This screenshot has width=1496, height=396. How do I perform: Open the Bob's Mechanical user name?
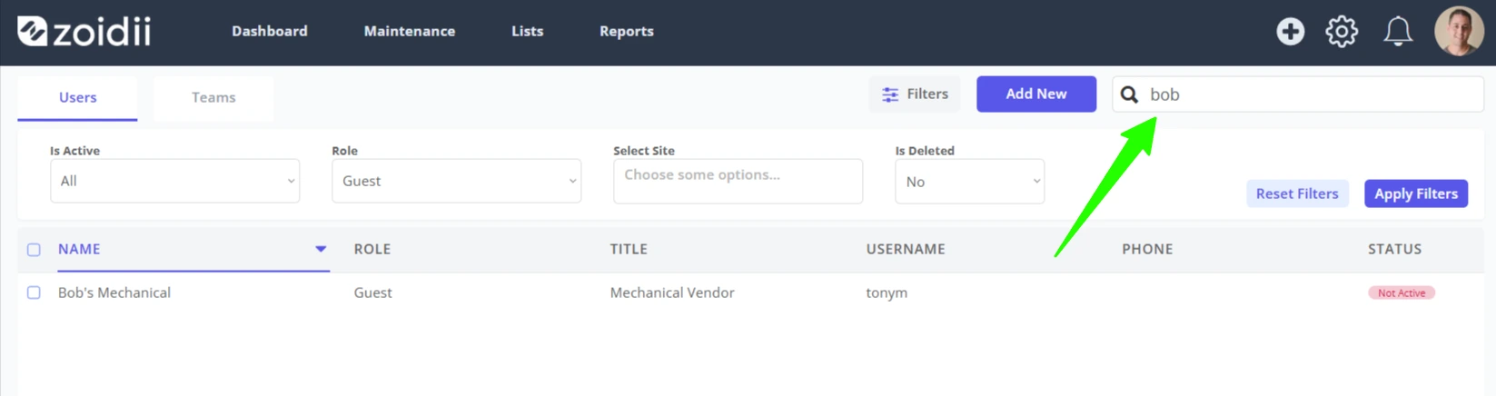click(114, 292)
